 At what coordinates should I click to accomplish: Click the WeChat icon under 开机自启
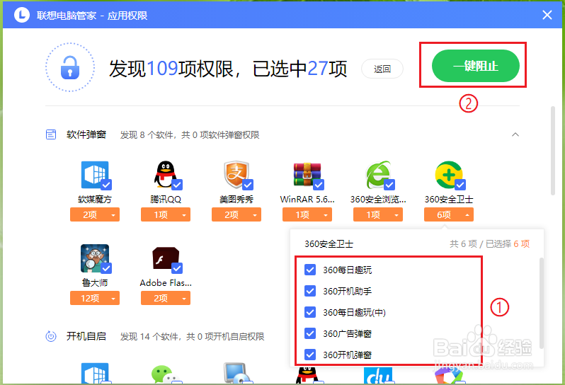166,374
